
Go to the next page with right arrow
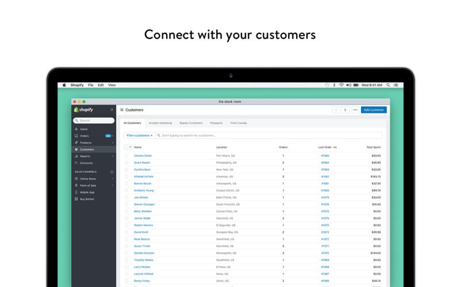pos(345,110)
